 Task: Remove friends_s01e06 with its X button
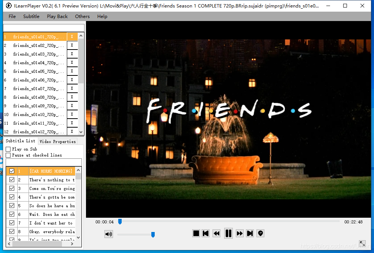tap(72, 80)
